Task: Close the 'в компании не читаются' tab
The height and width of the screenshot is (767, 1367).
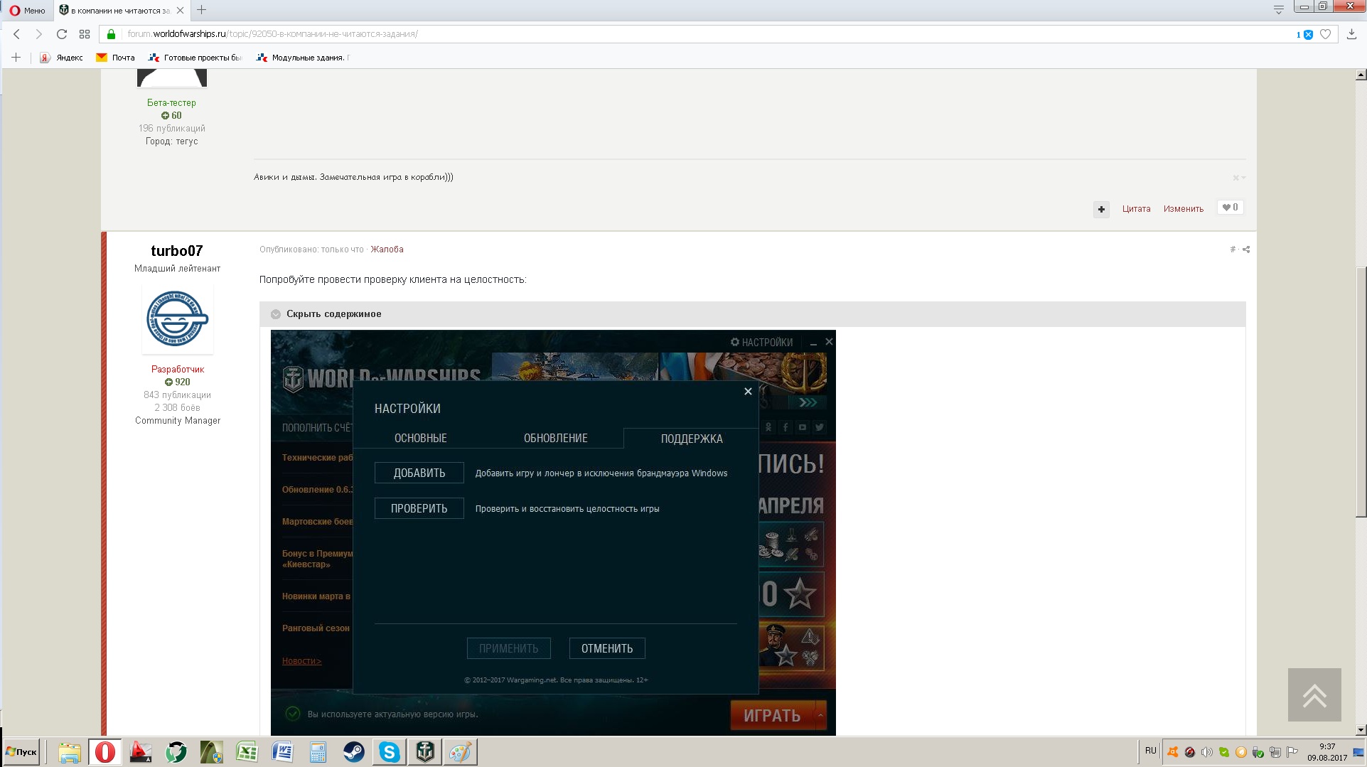Action: (x=181, y=10)
